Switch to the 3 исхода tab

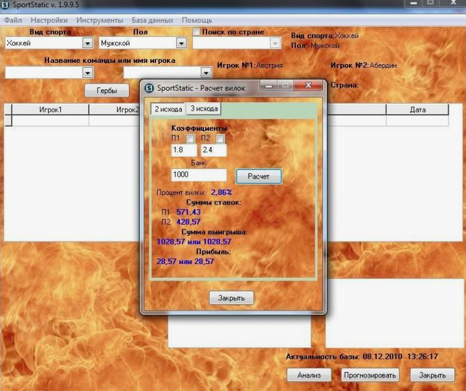click(204, 109)
